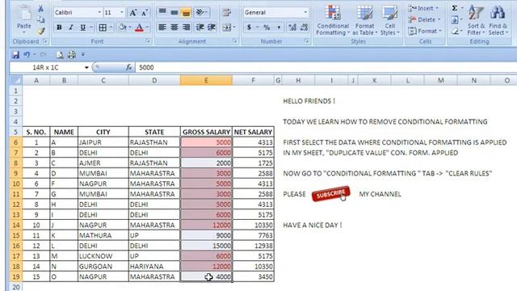Click the Fill Color bucket icon
The image size is (517, 291).
tap(122, 27)
